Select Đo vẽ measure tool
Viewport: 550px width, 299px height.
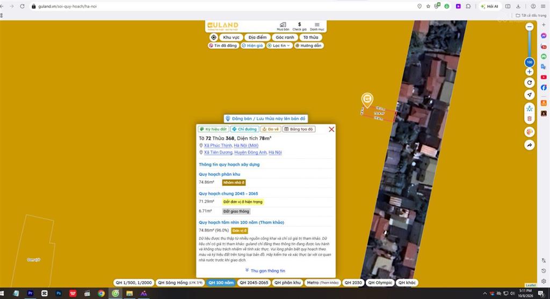[x=271, y=129]
